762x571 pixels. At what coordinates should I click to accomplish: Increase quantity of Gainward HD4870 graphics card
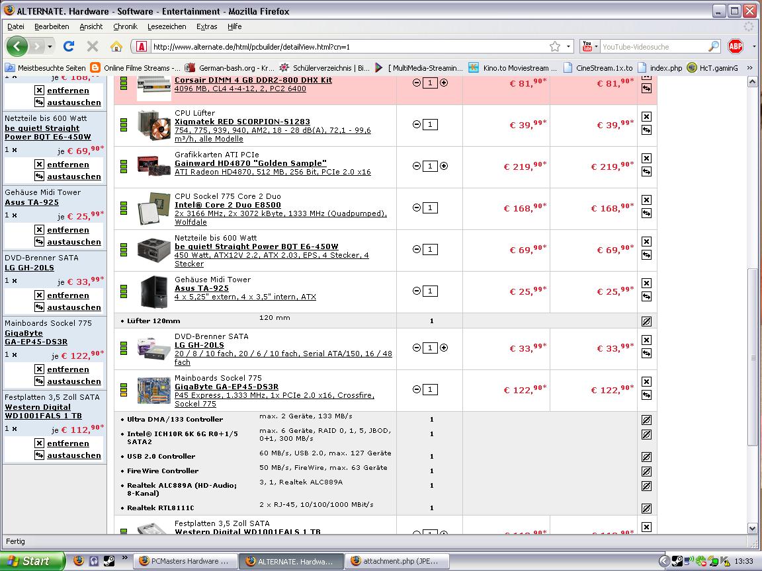[x=444, y=166]
